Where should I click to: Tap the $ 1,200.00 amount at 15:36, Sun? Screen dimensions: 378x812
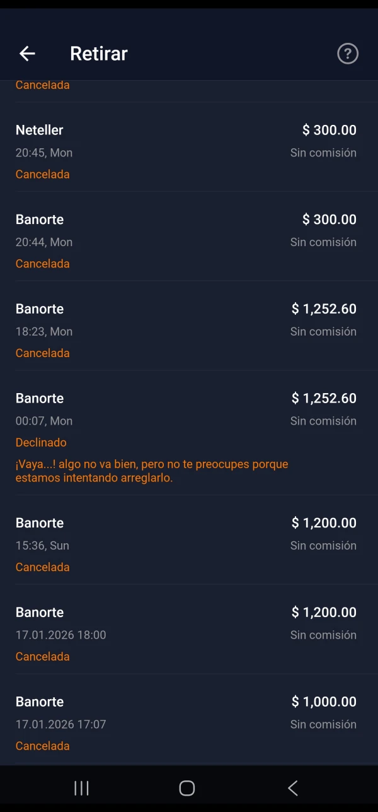tap(324, 523)
